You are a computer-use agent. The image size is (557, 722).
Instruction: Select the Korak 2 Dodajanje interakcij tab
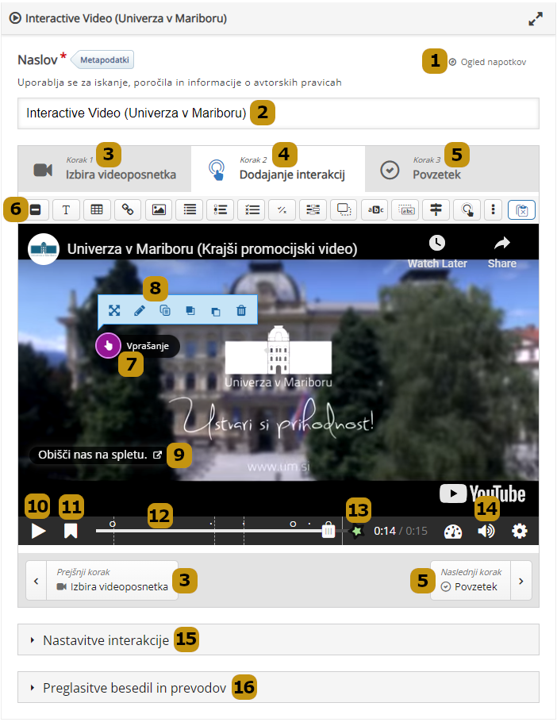tap(278, 169)
